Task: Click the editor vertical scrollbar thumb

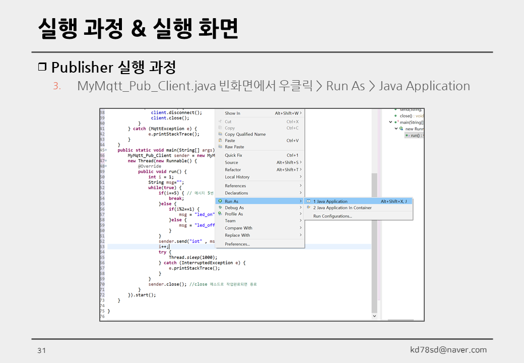Action: click(x=374, y=243)
